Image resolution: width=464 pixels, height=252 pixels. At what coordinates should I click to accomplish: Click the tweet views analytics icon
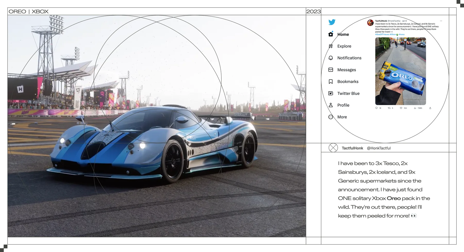415,108
